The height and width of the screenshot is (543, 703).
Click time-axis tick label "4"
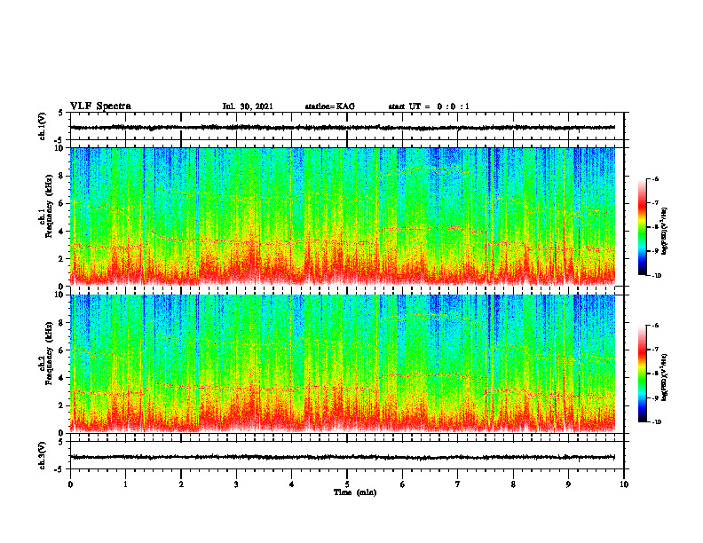tap(292, 484)
